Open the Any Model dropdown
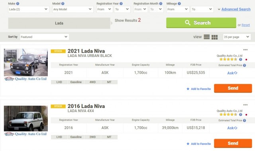 click(73, 9)
